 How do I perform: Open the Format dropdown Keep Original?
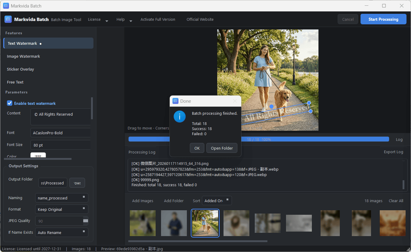[x=62, y=209]
